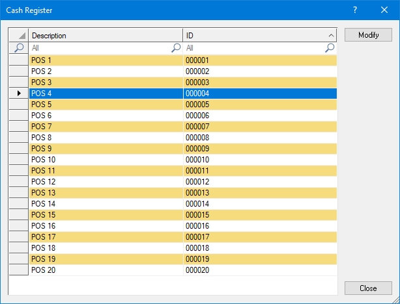The image size is (400, 304).
Task: Click the select-all grid corner triangle
Action: [x=19, y=36]
